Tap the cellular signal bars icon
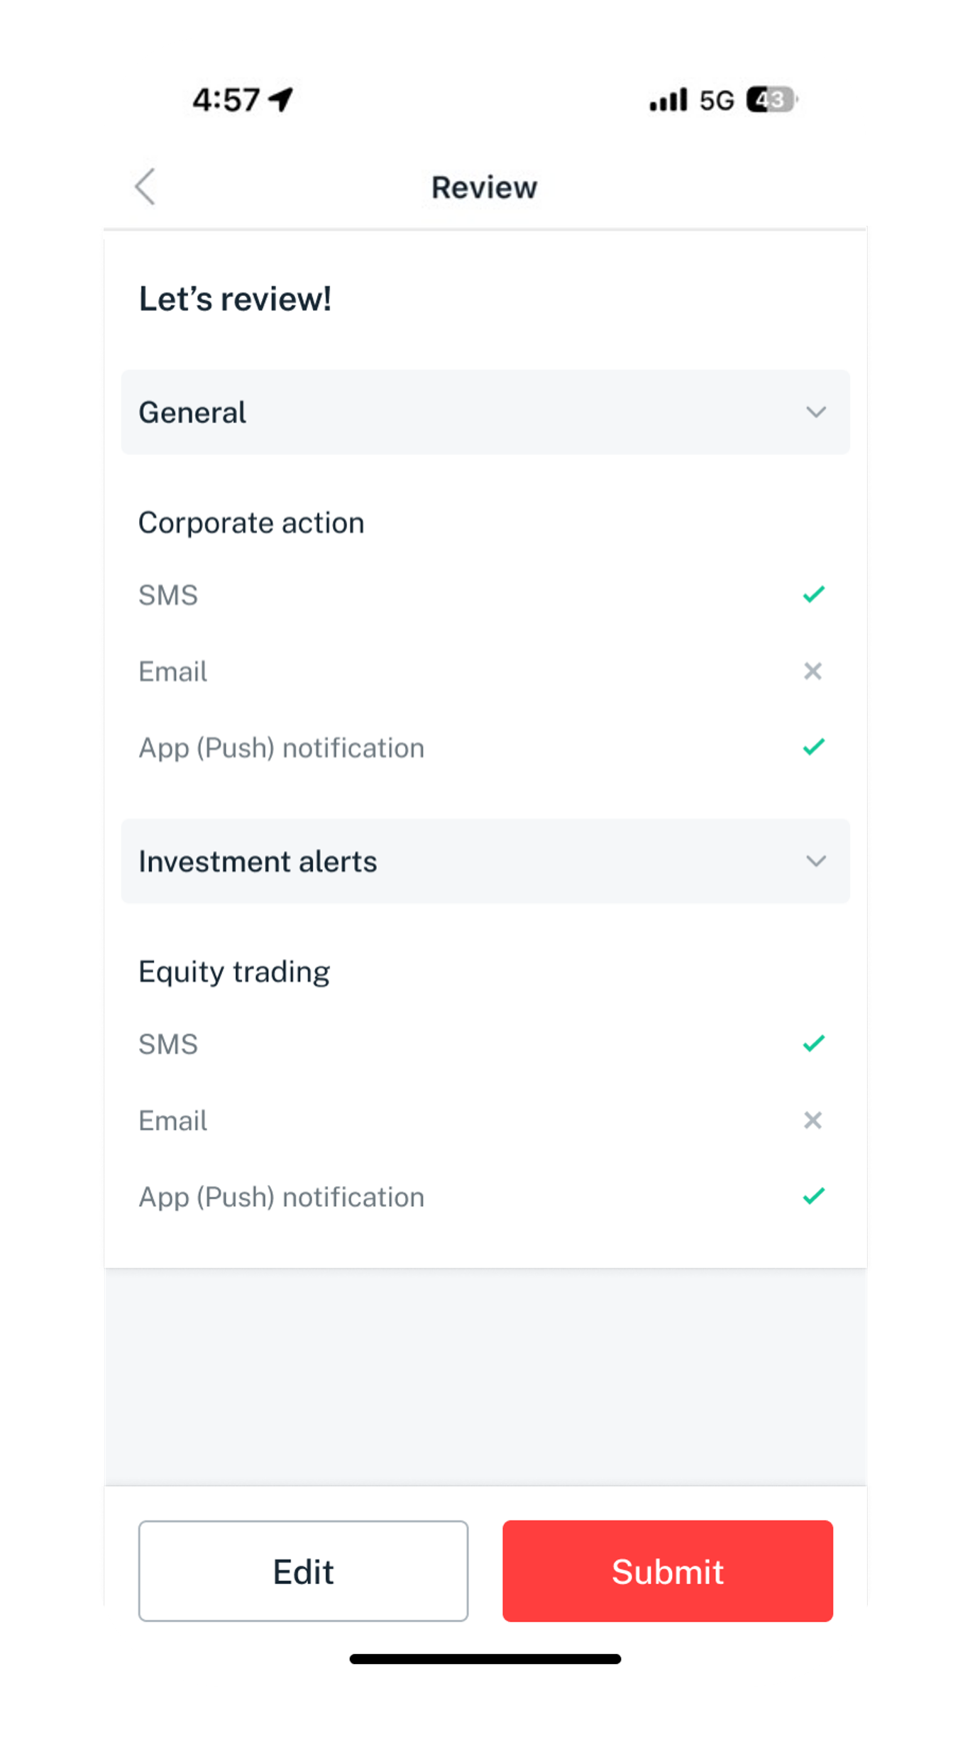975x1757 pixels. pos(668,100)
